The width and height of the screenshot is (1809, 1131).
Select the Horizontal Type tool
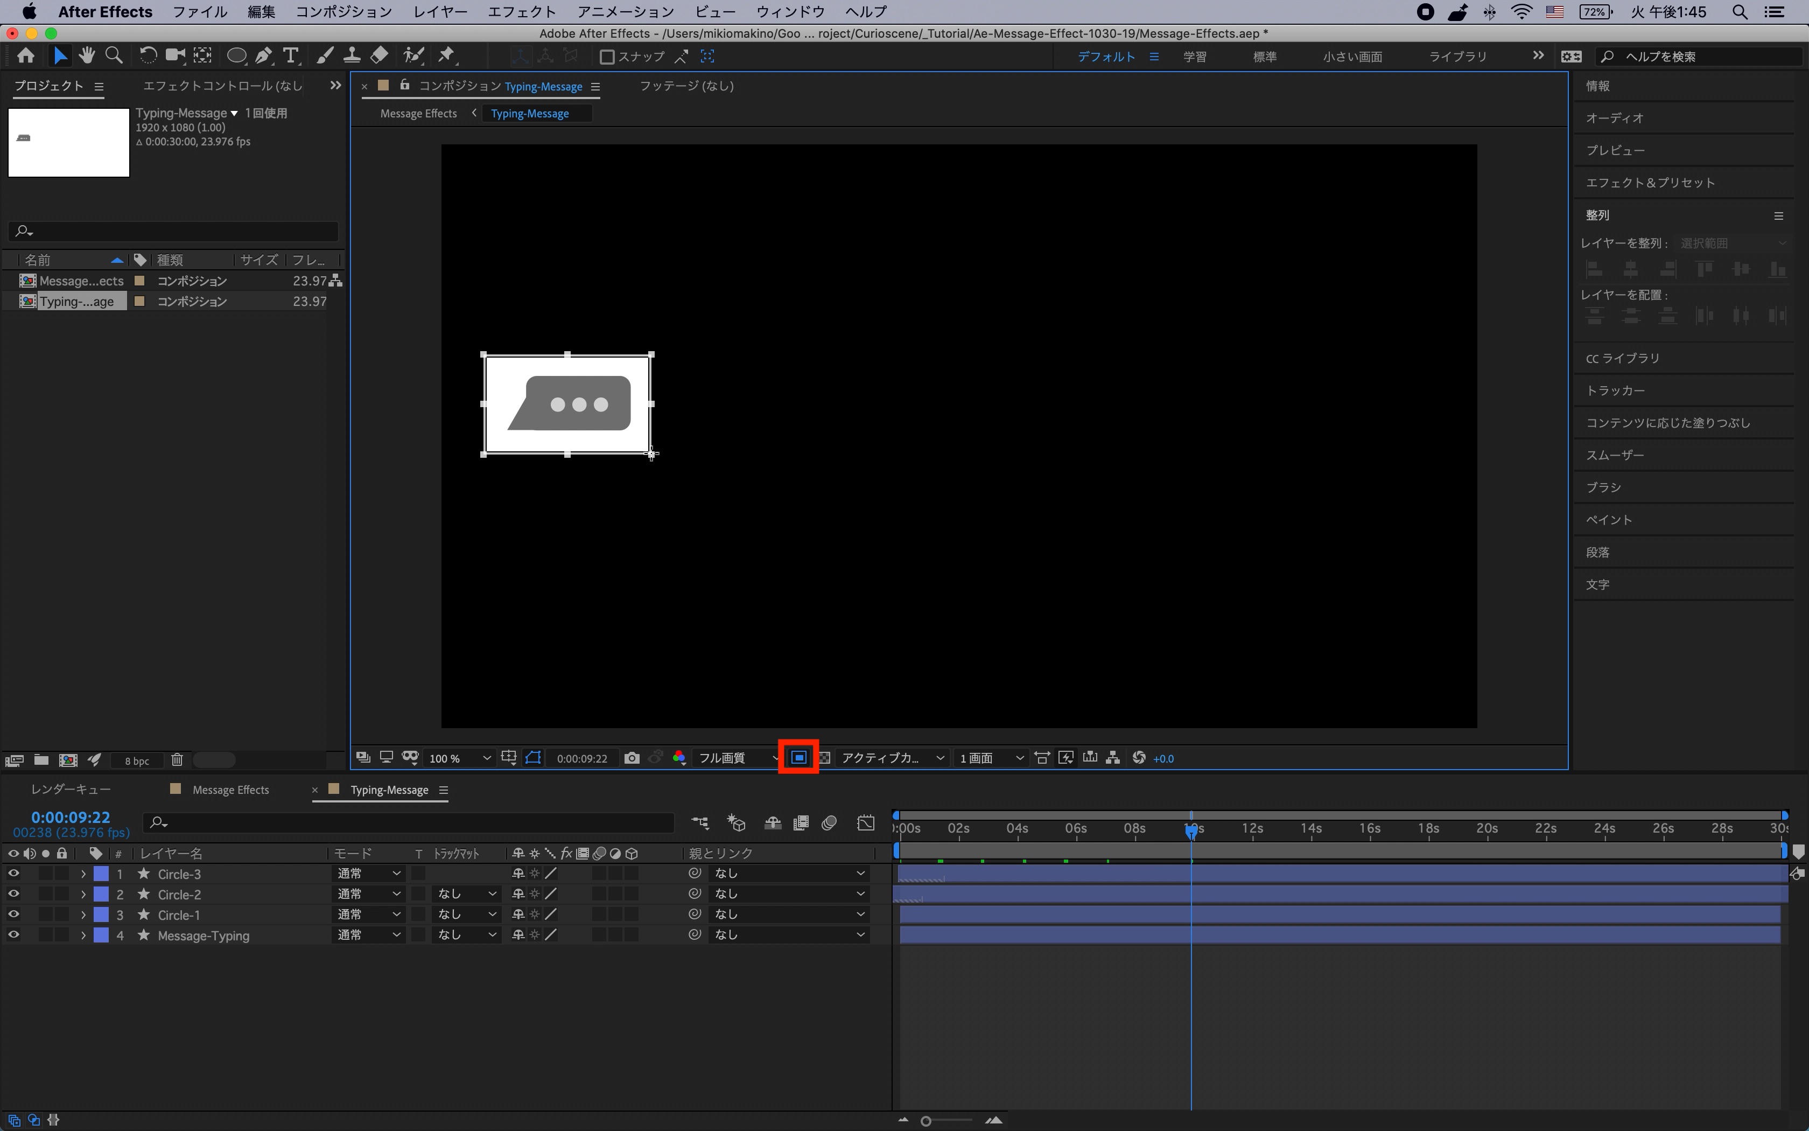point(291,56)
